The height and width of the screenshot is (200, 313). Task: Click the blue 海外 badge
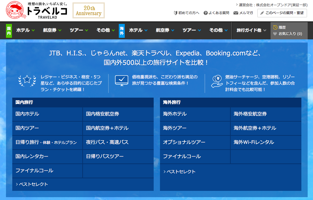pos(122,31)
